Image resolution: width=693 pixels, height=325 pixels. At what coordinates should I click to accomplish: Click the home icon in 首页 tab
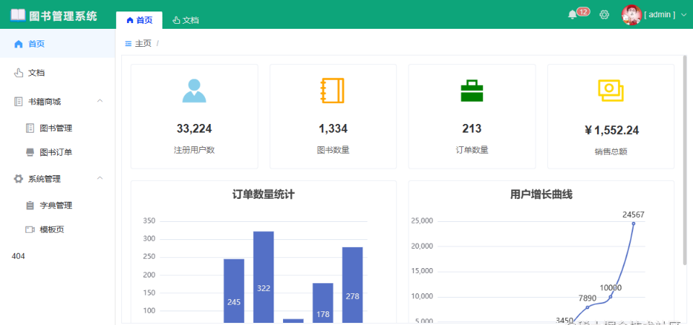(x=129, y=20)
